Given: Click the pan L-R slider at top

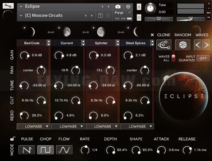Looking at the screenshot, I should 159,19.
